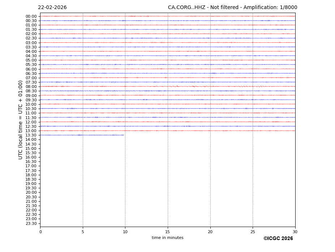Click the end of the 13:30 blue trace
Image resolution: width=335 pixels, height=252 pixels.
pos(124,135)
